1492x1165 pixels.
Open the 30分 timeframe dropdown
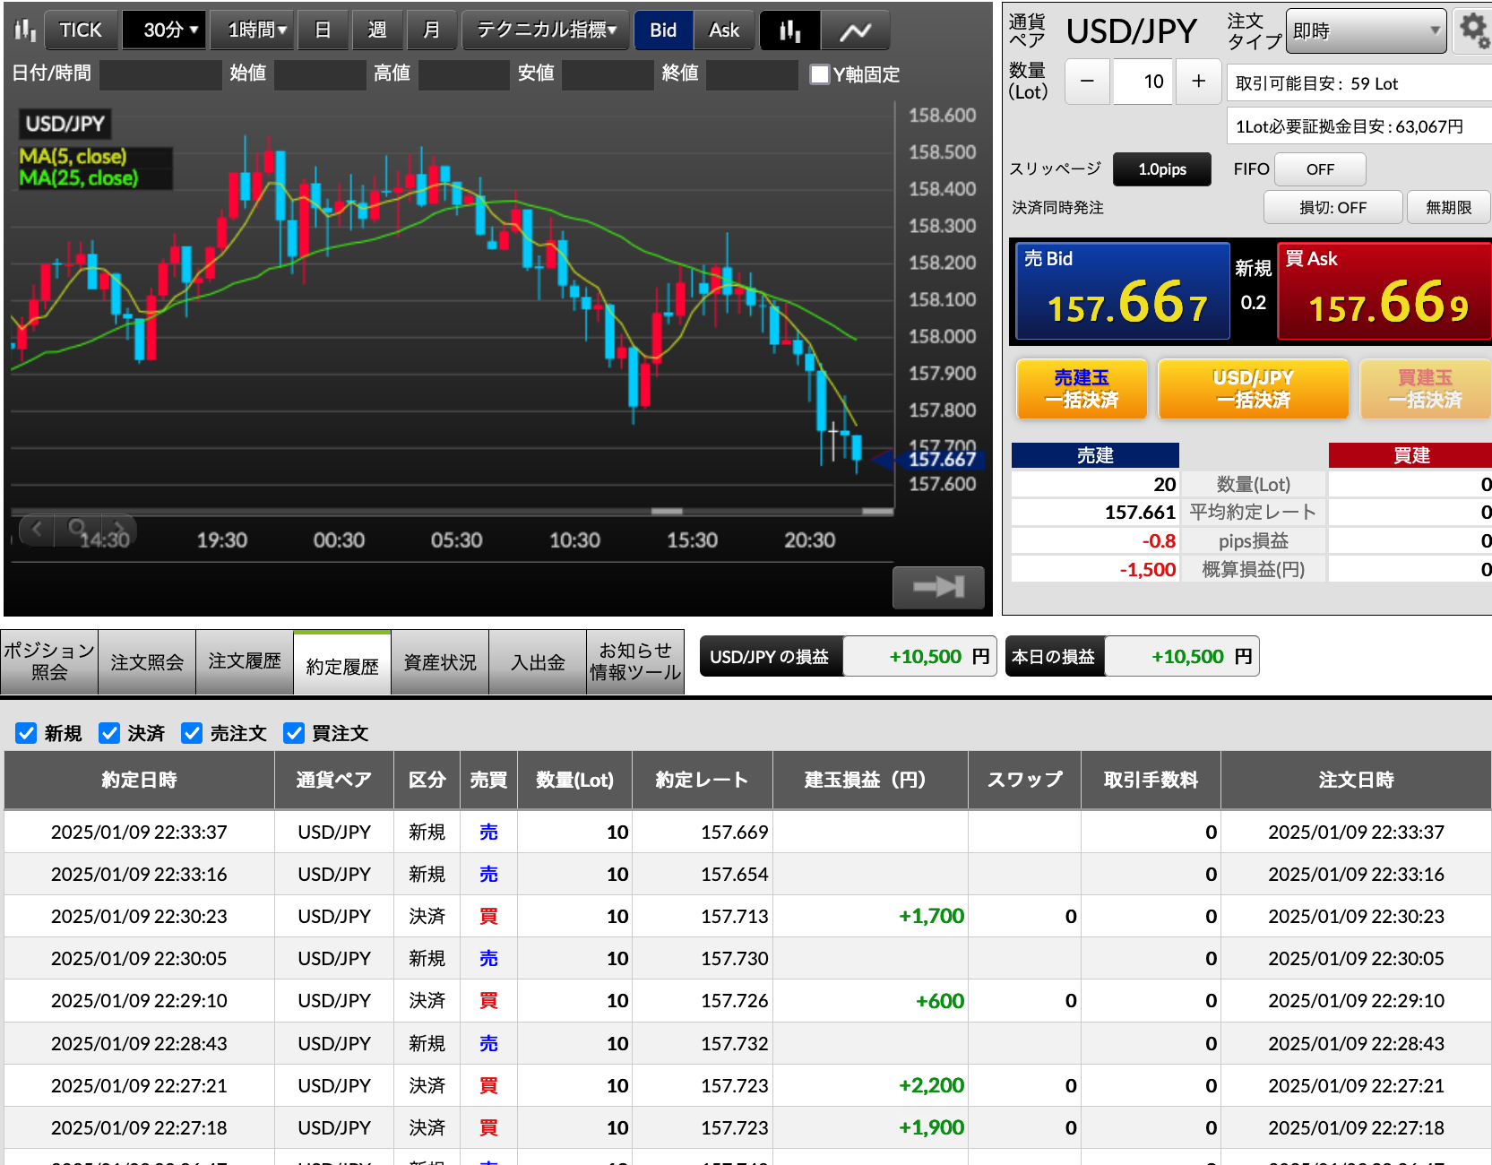coord(164,30)
